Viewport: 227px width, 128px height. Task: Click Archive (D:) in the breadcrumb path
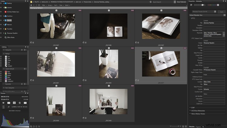pyautogui.click(x=45, y=2)
